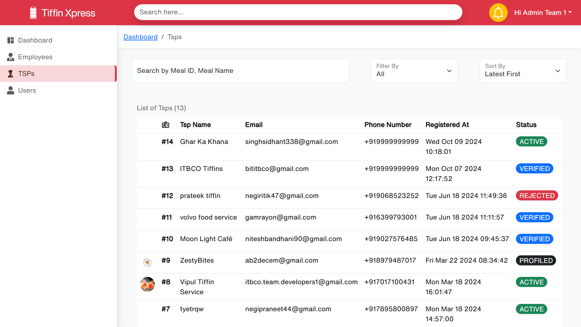Open the Sort By Latest First dropdown

[x=523, y=71]
